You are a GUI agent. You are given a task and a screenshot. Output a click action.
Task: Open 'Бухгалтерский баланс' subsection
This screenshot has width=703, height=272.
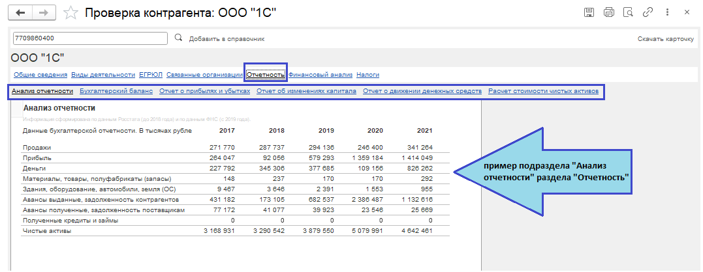click(116, 91)
